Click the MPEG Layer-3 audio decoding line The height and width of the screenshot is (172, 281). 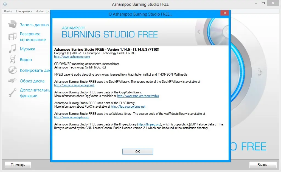pyautogui.click(x=121, y=74)
